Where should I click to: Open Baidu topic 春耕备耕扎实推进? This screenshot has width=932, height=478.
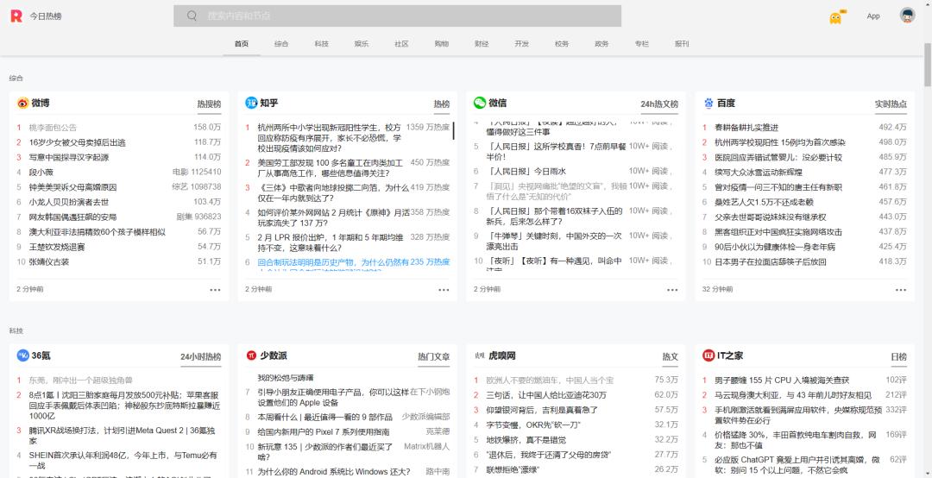pyautogui.click(x=746, y=128)
